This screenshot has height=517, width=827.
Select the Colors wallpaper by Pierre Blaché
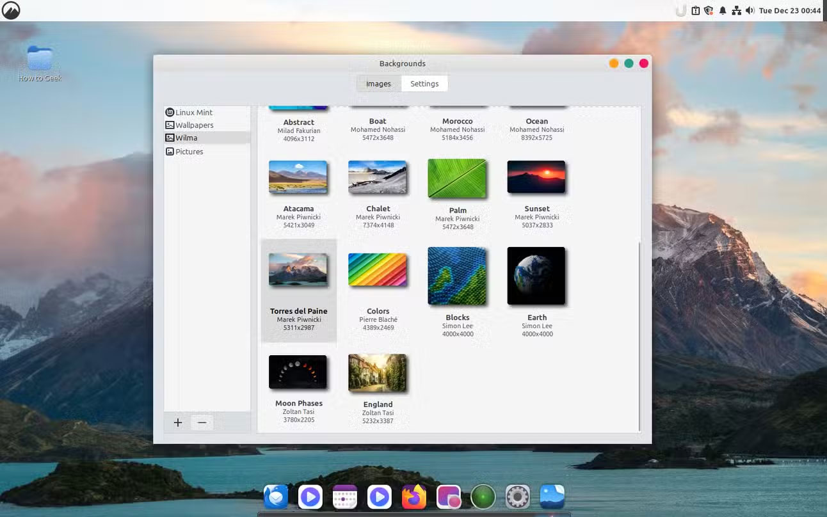[378, 271]
